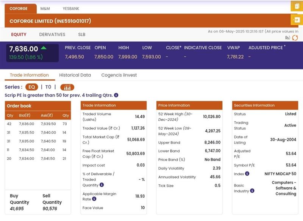Image resolution: width=303 pixels, height=221 pixels.
Task: Open the DERIVATIVES tab
Action: coord(52,34)
